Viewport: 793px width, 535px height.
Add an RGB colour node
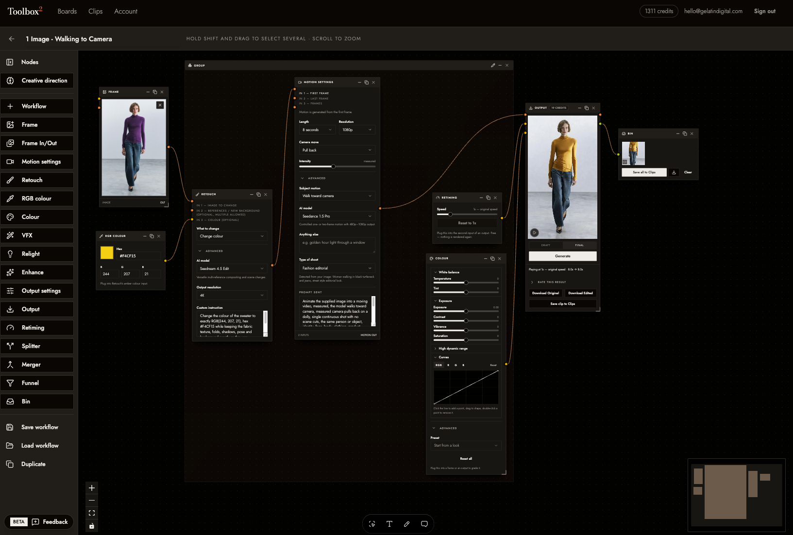[x=37, y=199]
